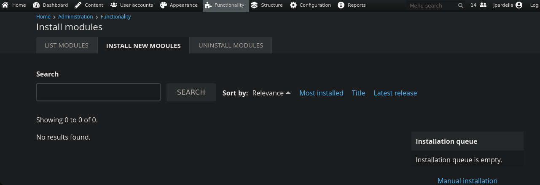Click the menu search magnifier icon
Image resolution: width=540 pixels, height=185 pixels.
pos(460,6)
